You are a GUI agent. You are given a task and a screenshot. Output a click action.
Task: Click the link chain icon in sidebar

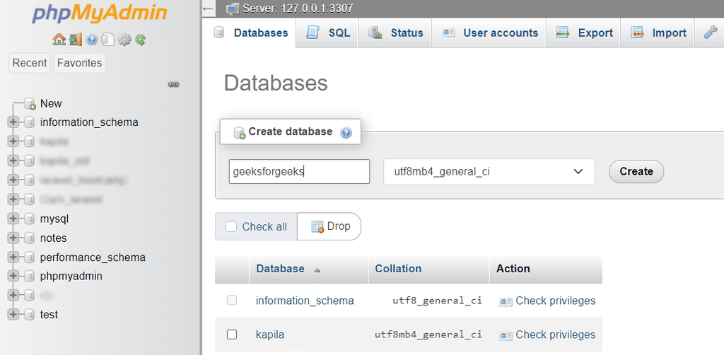(173, 84)
